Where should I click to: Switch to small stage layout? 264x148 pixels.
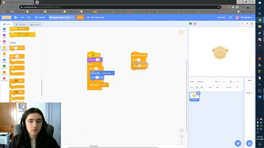click(x=242, y=24)
